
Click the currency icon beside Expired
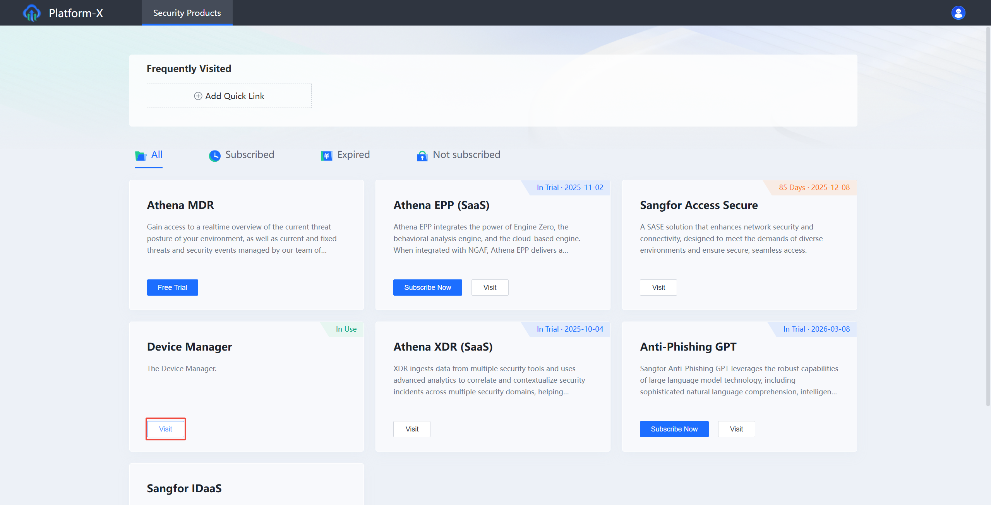pyautogui.click(x=326, y=155)
